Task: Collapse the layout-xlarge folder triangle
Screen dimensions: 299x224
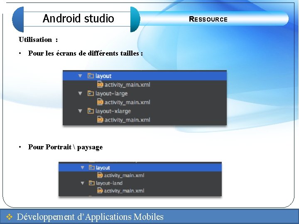Action: coord(80,111)
